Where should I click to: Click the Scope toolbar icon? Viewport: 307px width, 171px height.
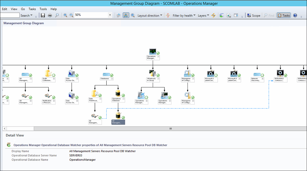(253, 15)
